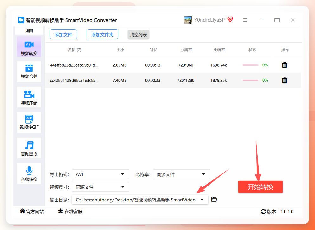Expand the 导出格式 AVI dropdown
This screenshot has width=315, height=230.
(x=100, y=174)
